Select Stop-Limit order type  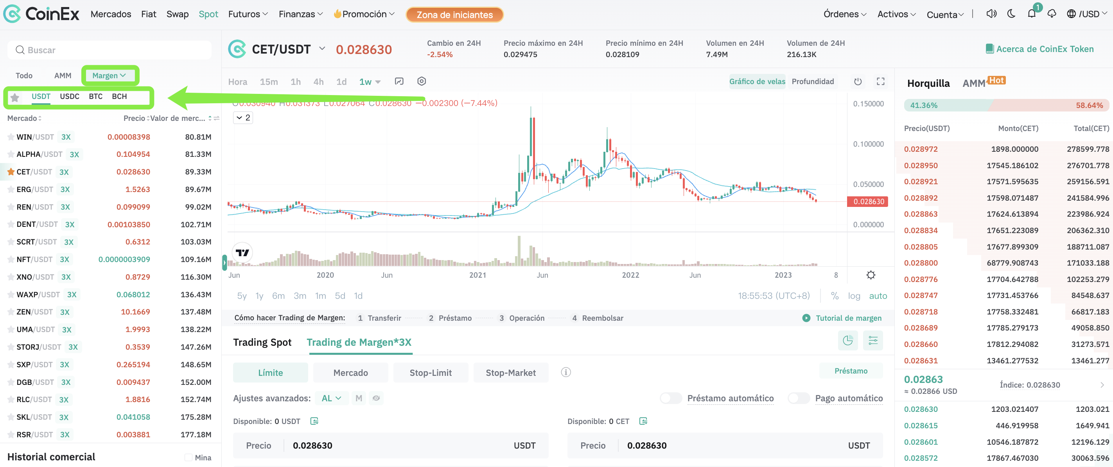430,372
